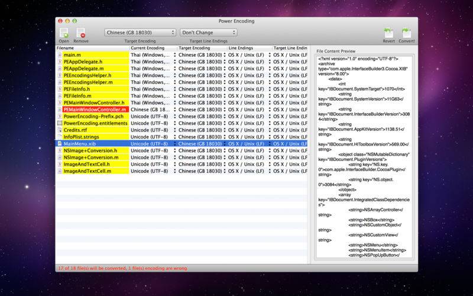Open the Target Encoding popup for main.m row
This screenshot has width=473, height=296.
tap(223, 54)
